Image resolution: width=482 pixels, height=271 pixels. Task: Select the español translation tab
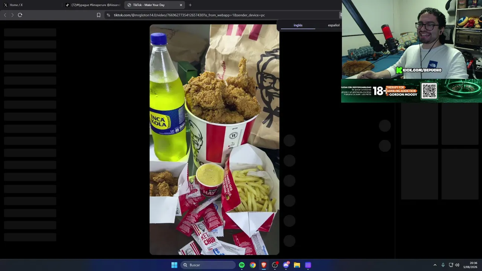click(334, 25)
